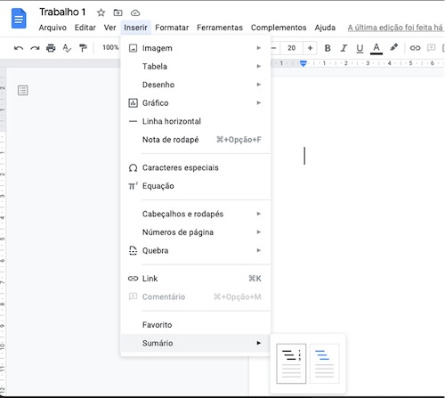
Task: Click the redo arrow icon
Action: (35, 48)
